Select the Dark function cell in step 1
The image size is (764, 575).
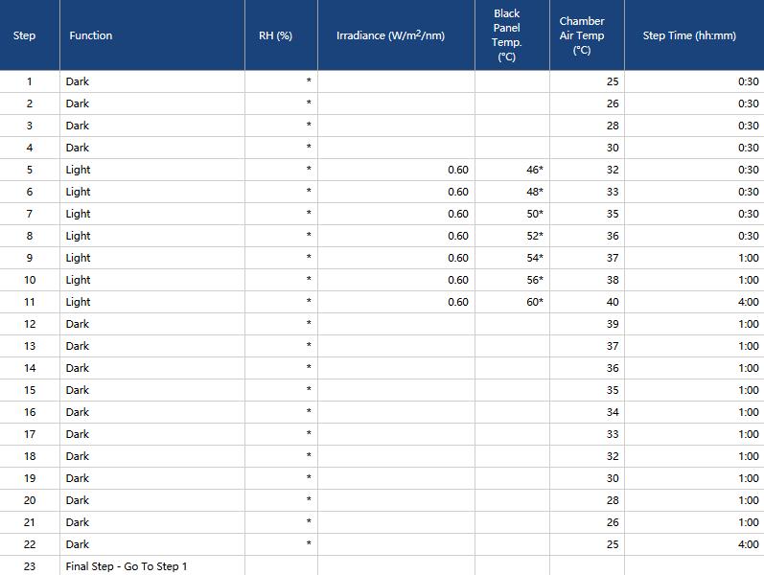78,81
